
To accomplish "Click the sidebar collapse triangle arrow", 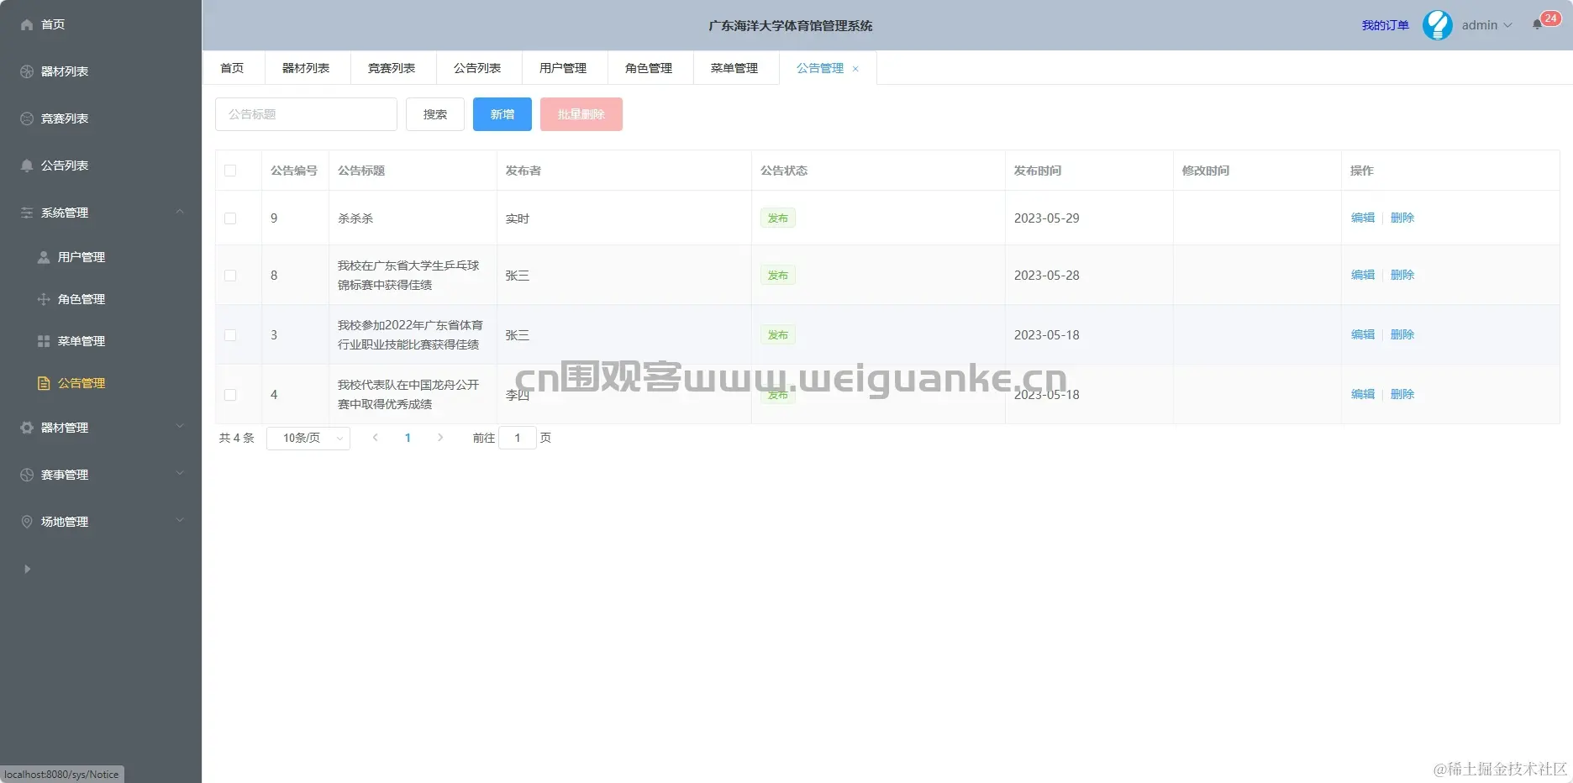I will tap(27, 569).
